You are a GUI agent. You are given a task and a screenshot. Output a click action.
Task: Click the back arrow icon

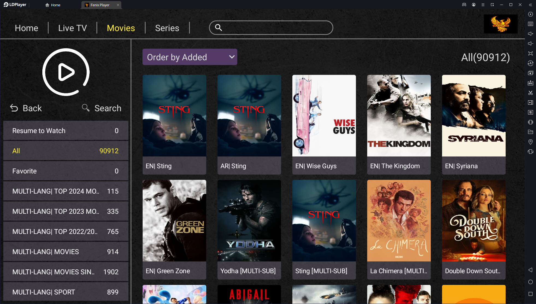click(x=14, y=108)
